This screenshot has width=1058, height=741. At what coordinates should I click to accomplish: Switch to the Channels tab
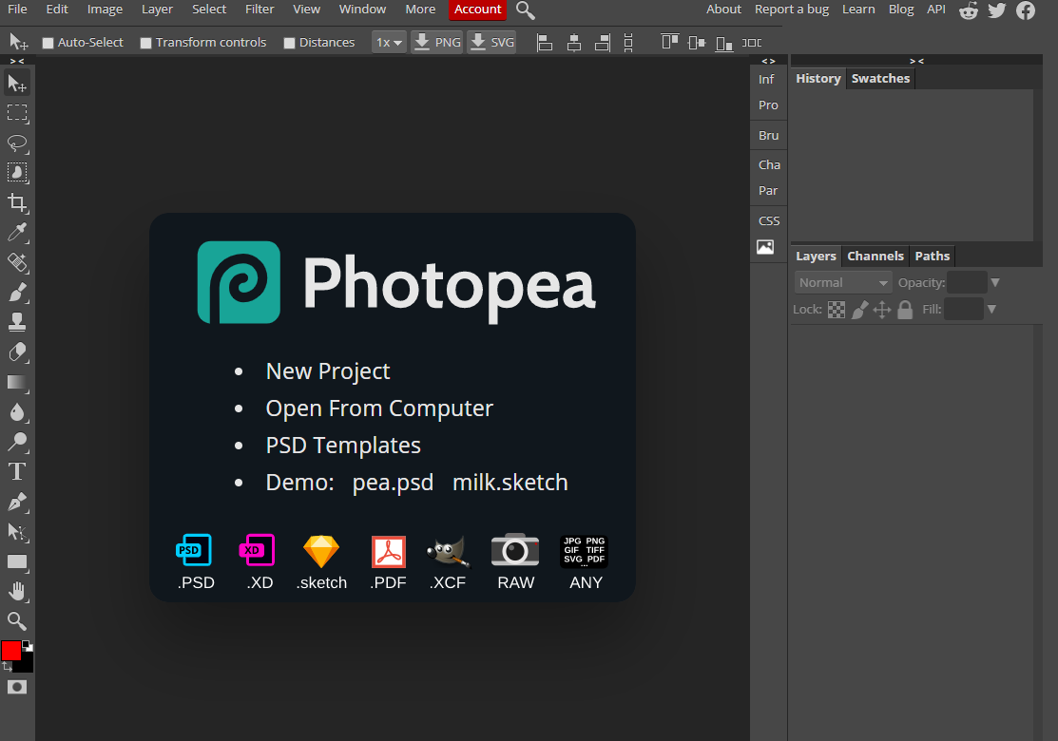click(875, 256)
